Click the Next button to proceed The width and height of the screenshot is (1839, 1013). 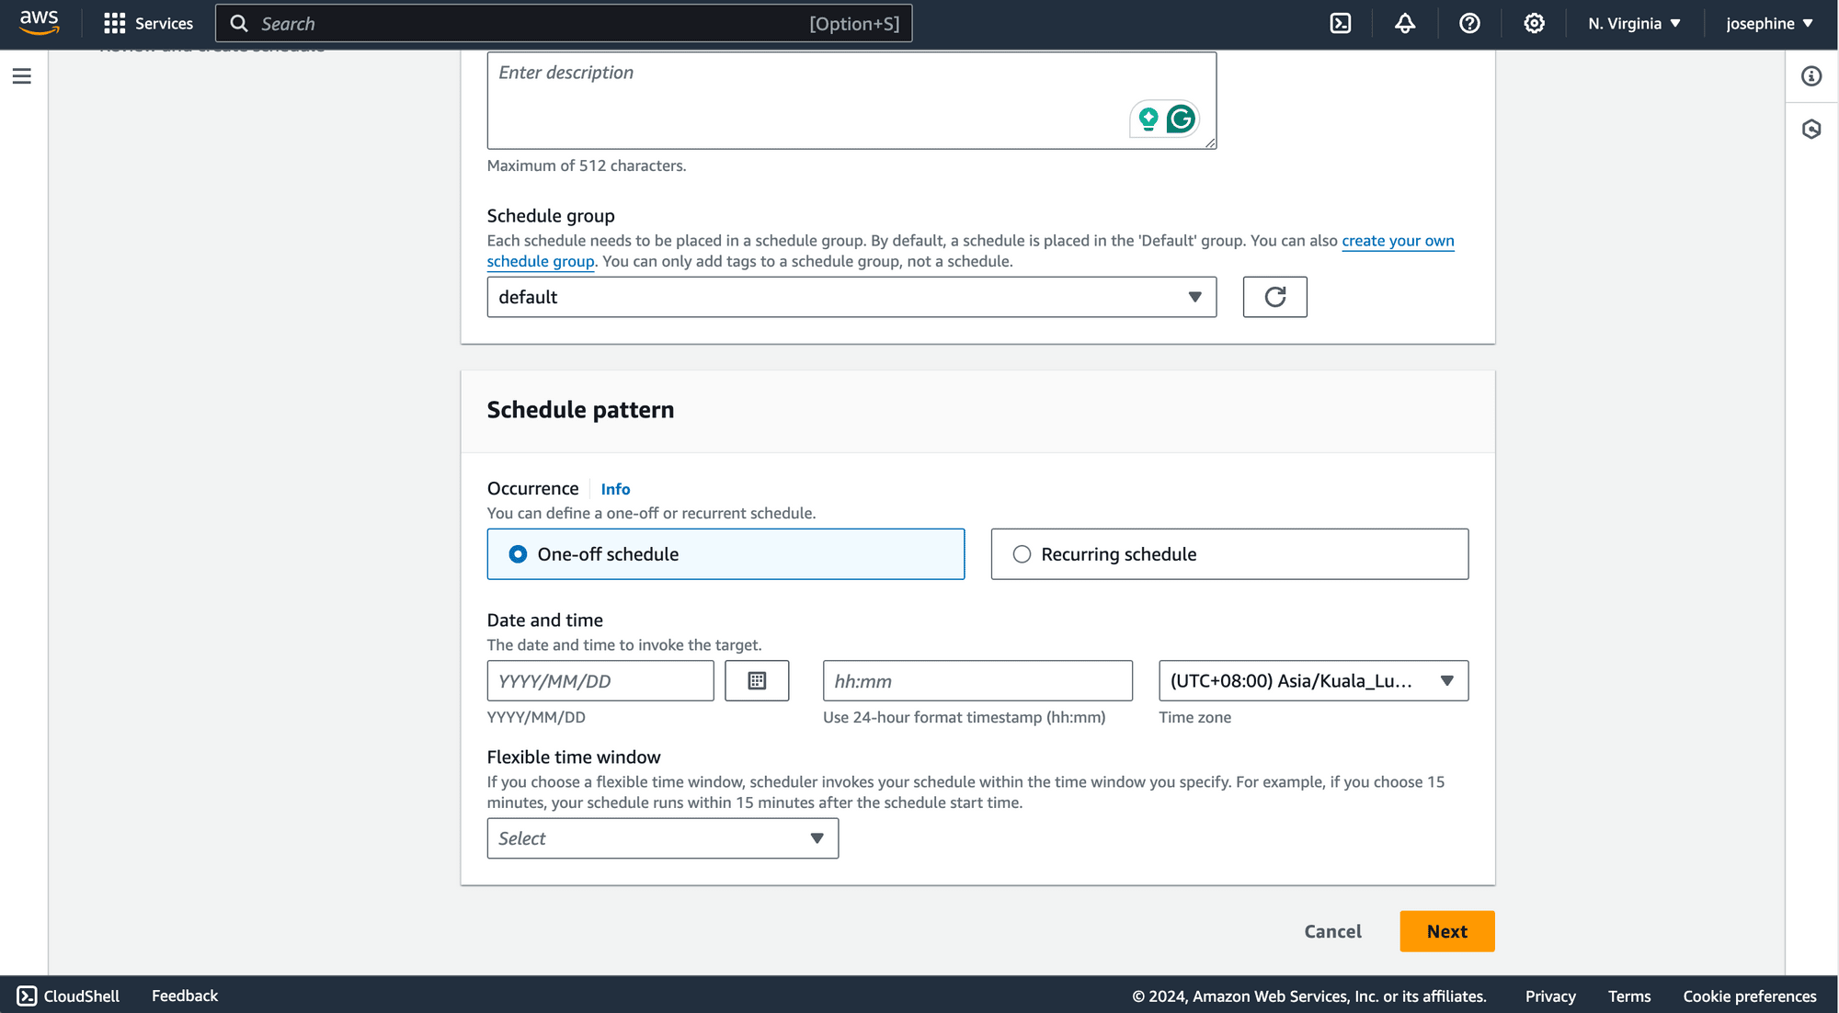click(x=1447, y=930)
